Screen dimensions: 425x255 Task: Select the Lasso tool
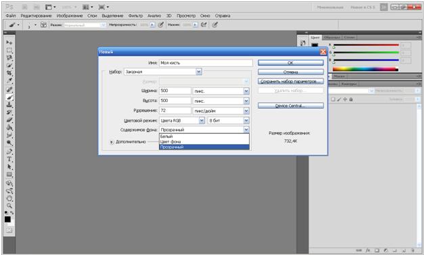(x=9, y=57)
